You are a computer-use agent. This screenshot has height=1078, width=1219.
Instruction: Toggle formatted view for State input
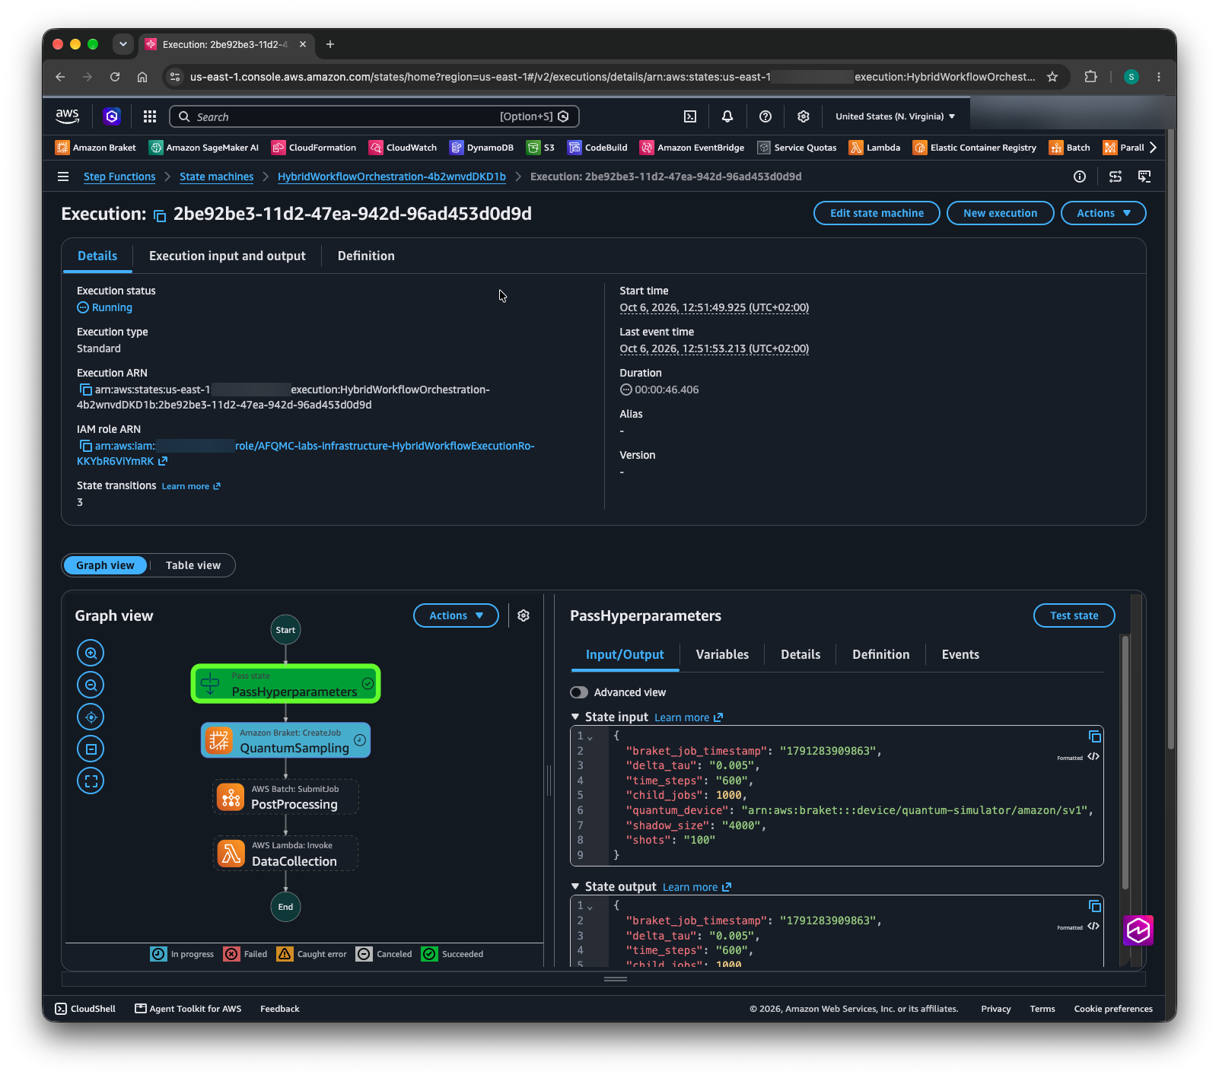(1093, 756)
